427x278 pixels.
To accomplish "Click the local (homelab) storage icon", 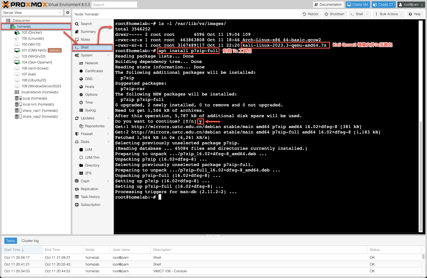I will (x=18, y=98).
